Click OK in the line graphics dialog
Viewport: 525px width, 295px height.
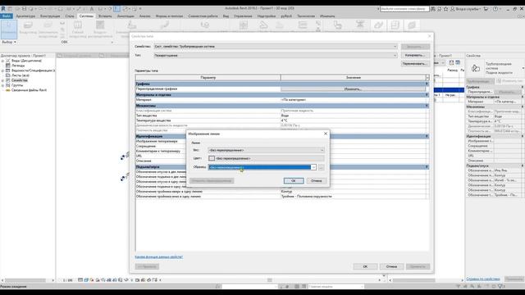(294, 180)
